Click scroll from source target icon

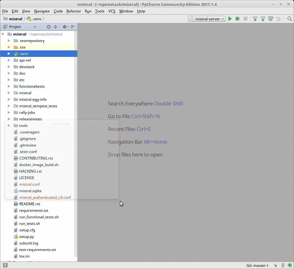(x=49, y=27)
